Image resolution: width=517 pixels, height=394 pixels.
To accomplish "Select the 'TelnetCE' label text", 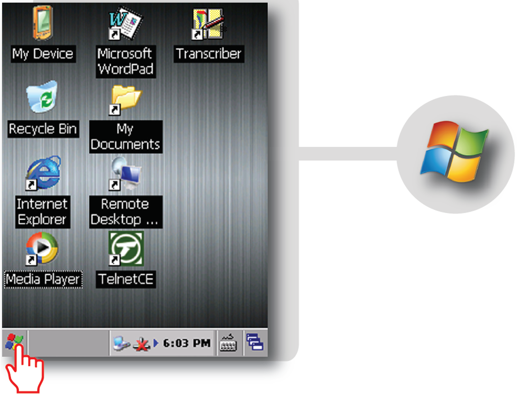I will (126, 280).
